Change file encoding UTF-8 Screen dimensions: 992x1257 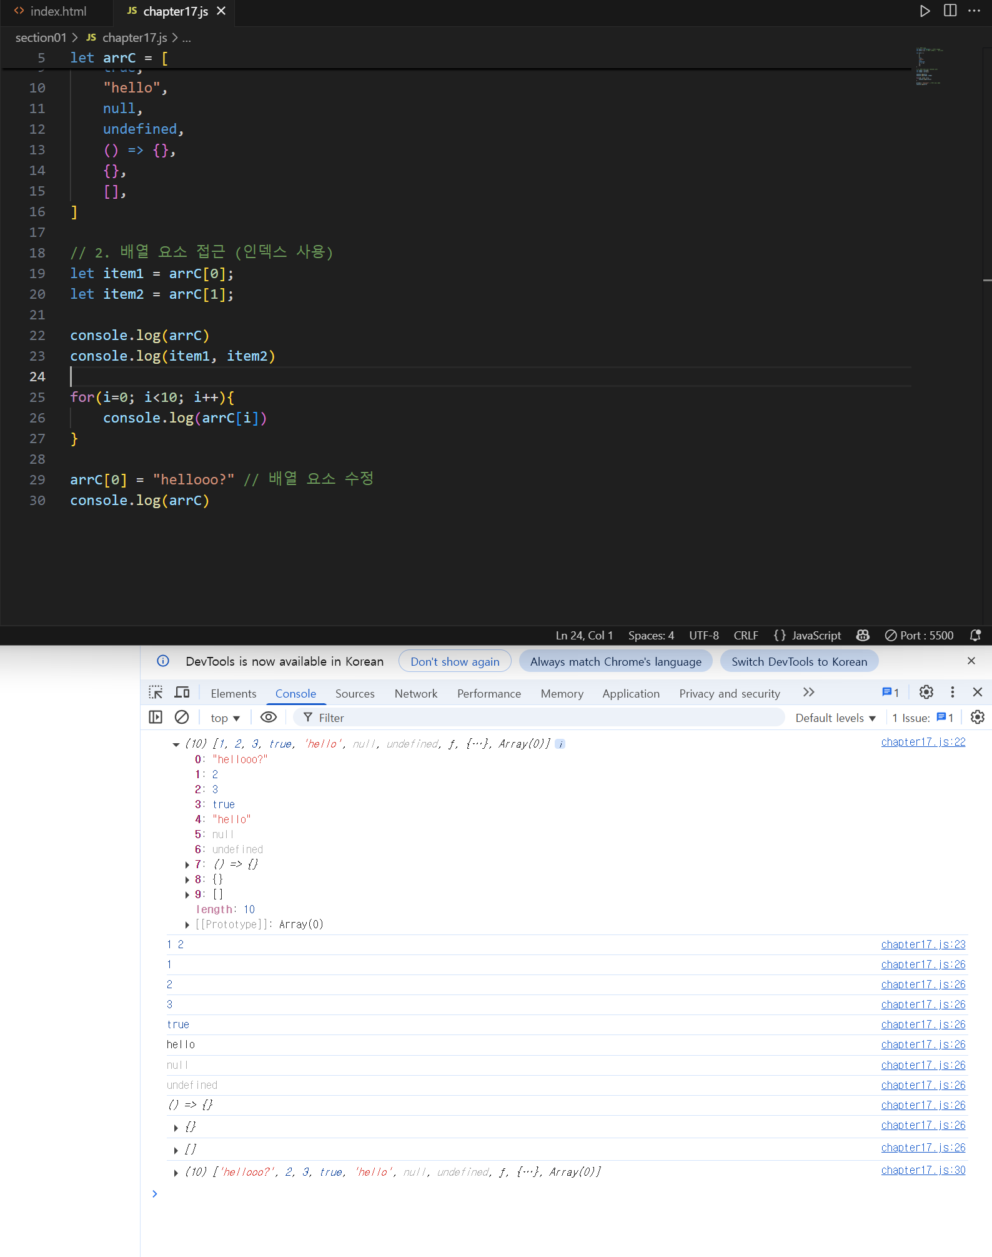(704, 635)
